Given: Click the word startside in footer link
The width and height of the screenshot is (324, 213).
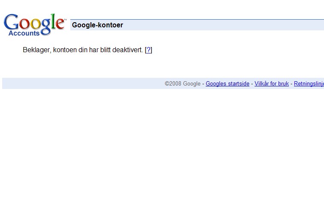Looking at the screenshot, I should click(x=238, y=84).
